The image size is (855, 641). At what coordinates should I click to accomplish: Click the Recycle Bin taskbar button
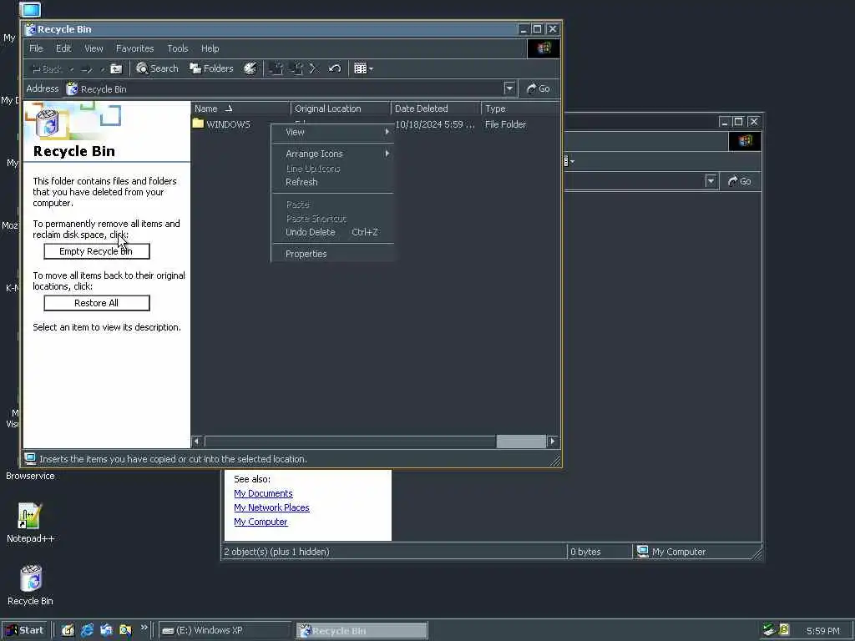(362, 630)
